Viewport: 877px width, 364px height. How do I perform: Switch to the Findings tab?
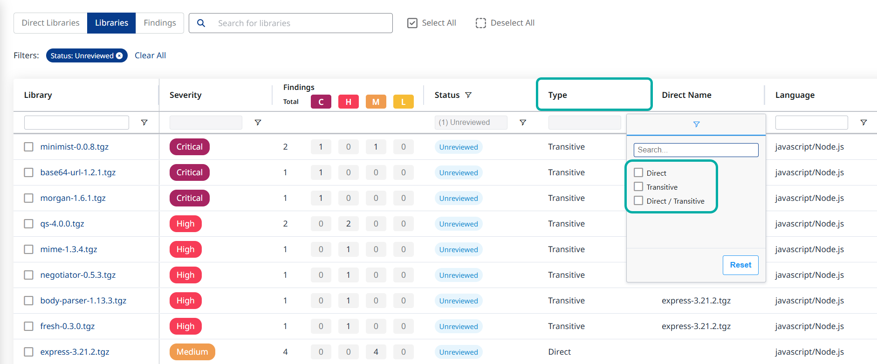point(159,23)
